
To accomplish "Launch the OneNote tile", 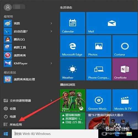I will (125, 69).
